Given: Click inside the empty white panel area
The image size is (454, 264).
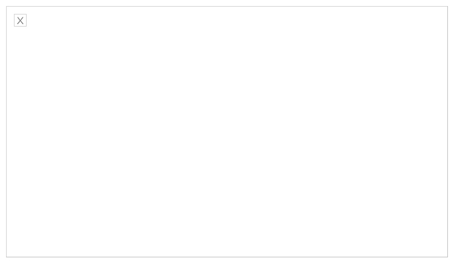Looking at the screenshot, I should [x=227, y=132].
